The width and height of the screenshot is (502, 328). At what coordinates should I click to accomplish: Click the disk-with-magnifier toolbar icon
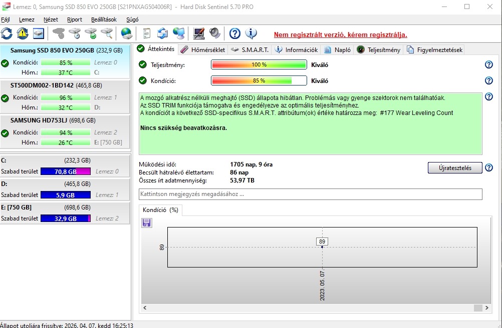[107, 33]
